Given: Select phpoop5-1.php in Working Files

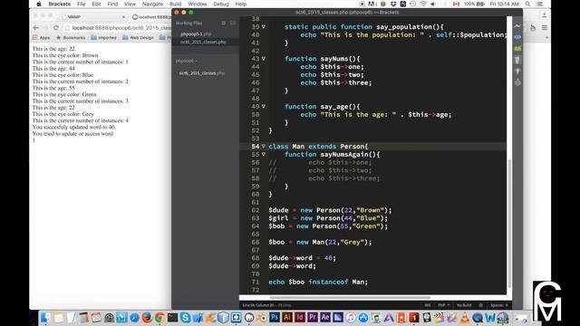Looking at the screenshot, I should coord(196,34).
